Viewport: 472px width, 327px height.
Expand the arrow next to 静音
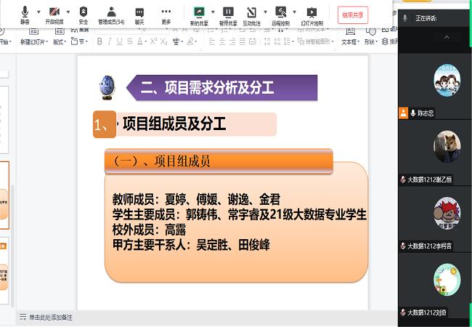38,12
